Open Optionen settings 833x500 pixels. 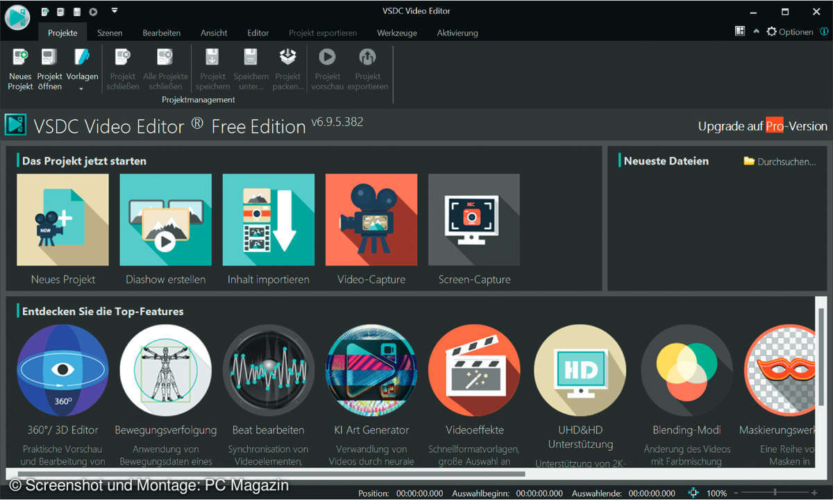[789, 32]
